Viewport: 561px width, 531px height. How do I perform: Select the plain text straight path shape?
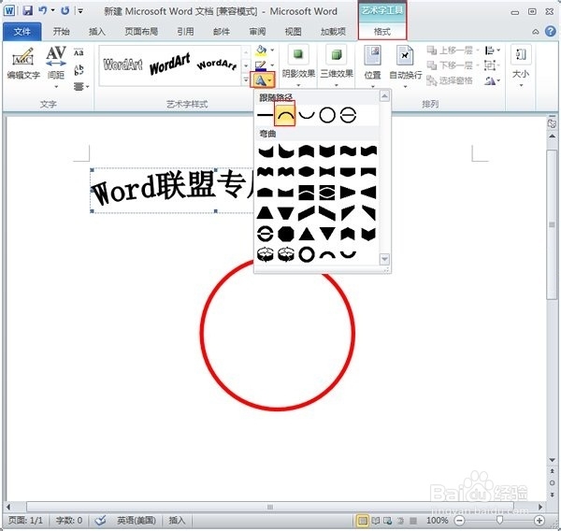point(265,115)
